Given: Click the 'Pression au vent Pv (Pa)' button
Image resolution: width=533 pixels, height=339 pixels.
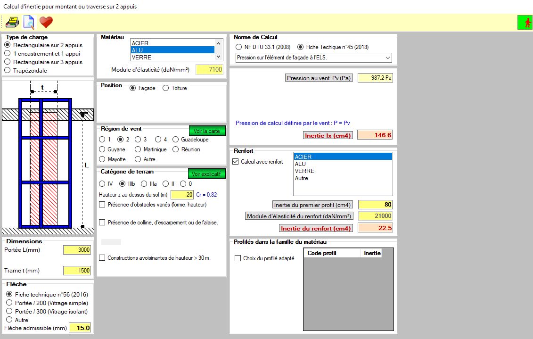Looking at the screenshot, I should click(319, 78).
